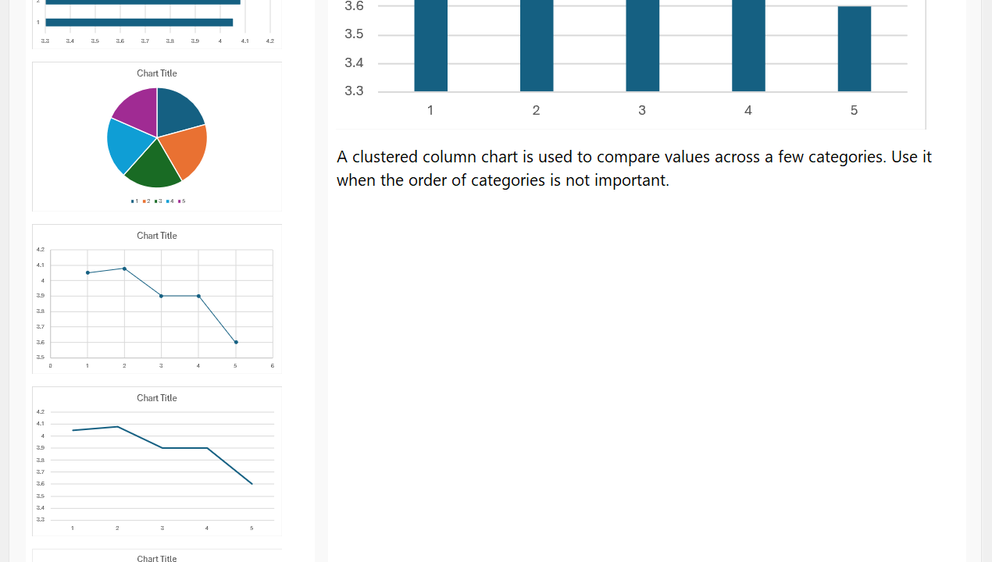Pick the horizontal bar chart thumbnail
The width and height of the screenshot is (992, 562).
[157, 23]
